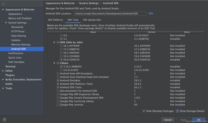Check NDK 16.1.4479499 checkbox
Viewport: 208px width, 123px height.
point(61,46)
